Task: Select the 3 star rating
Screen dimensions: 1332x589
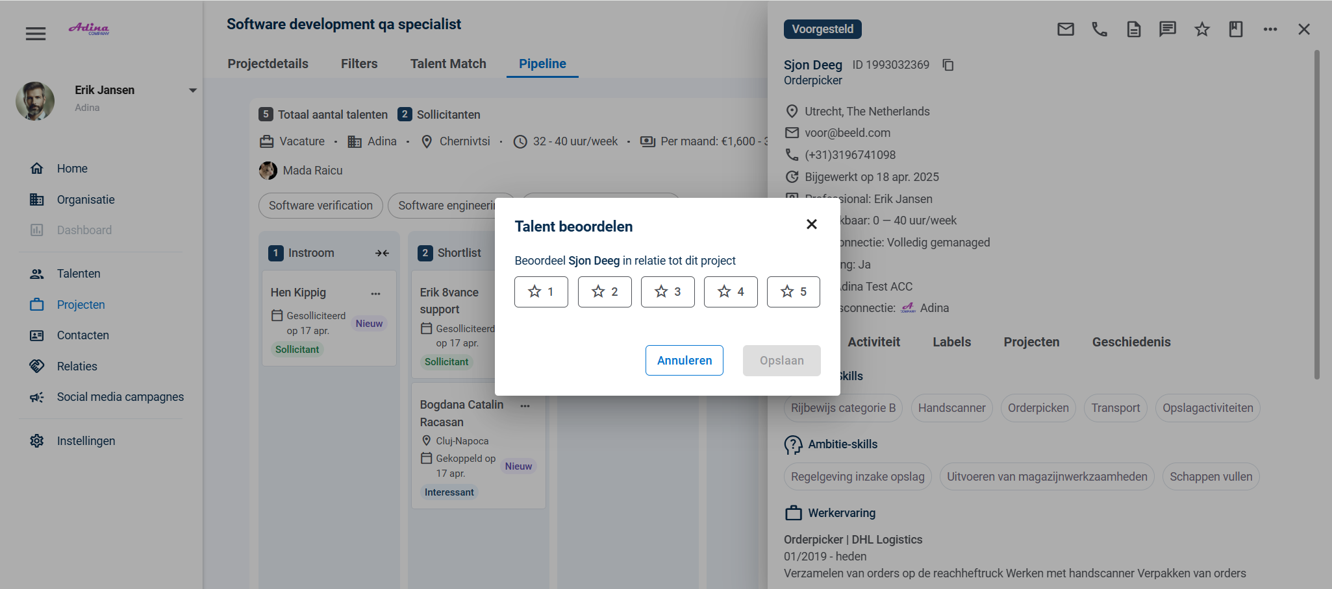Action: coord(668,292)
